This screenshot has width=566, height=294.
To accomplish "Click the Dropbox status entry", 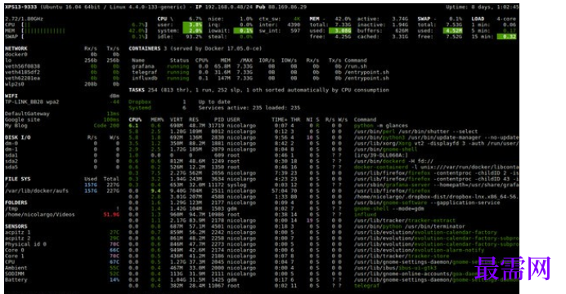I will (x=140, y=102).
